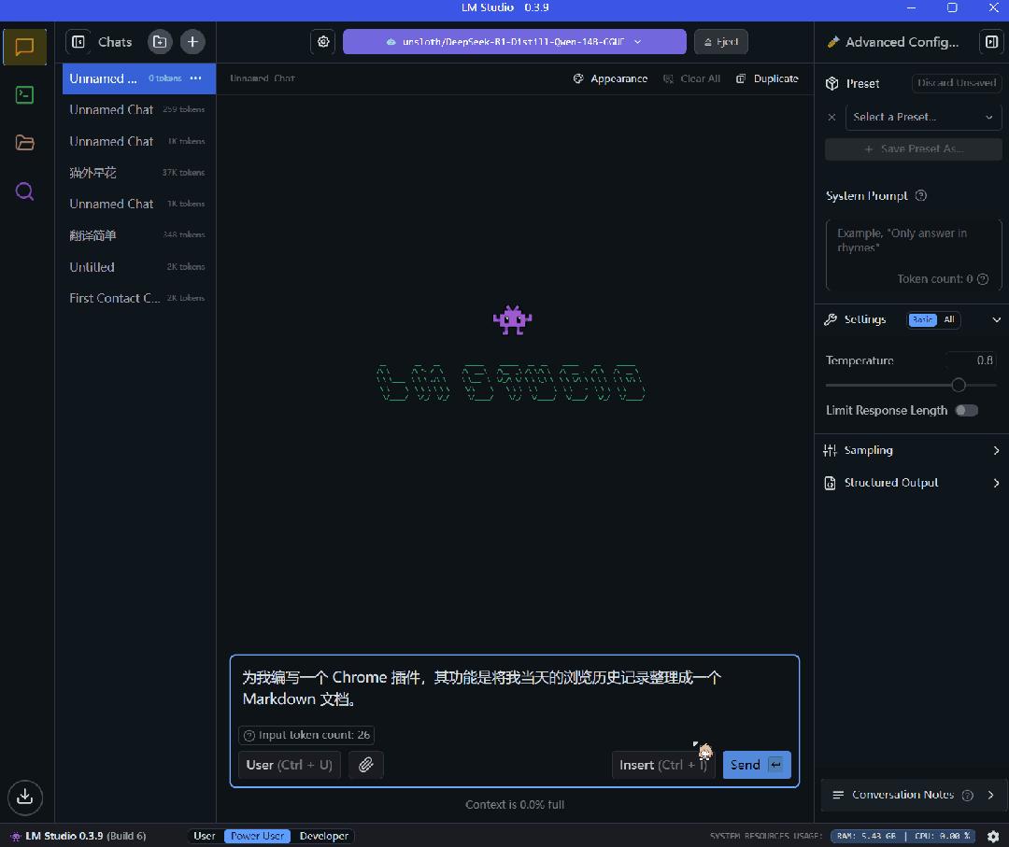Show System Prompt help question icon
Screen dimensions: 1009x847
coord(921,195)
